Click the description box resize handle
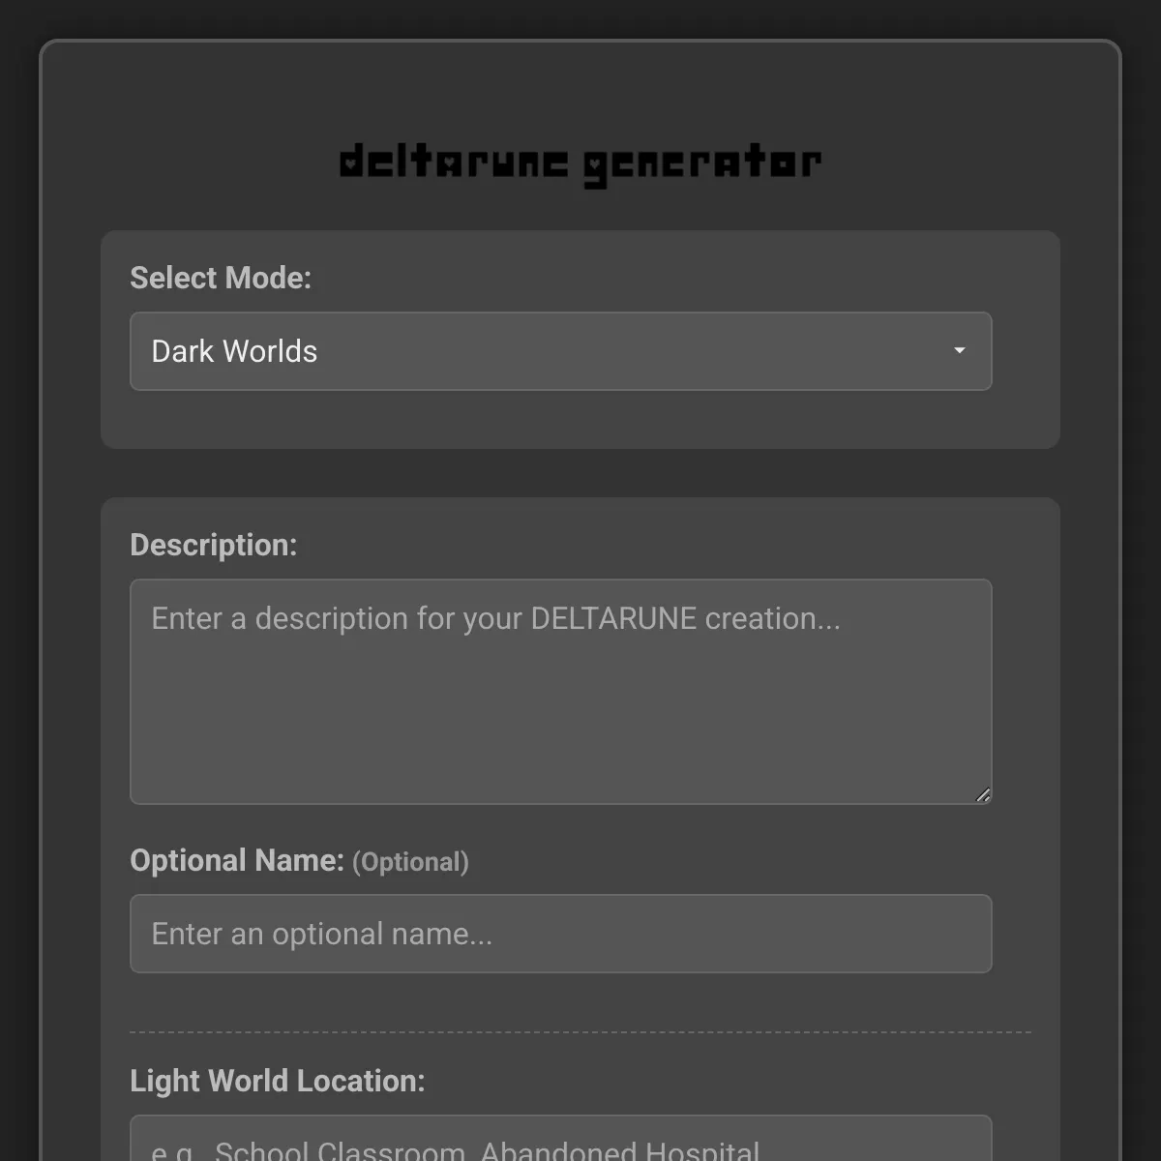1161x1161 pixels. tap(983, 795)
